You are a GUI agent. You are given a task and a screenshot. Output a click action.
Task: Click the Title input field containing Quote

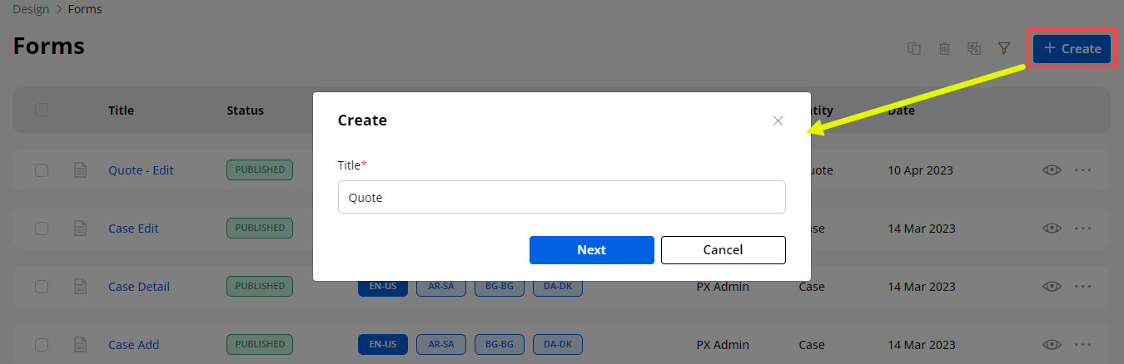coord(561,198)
